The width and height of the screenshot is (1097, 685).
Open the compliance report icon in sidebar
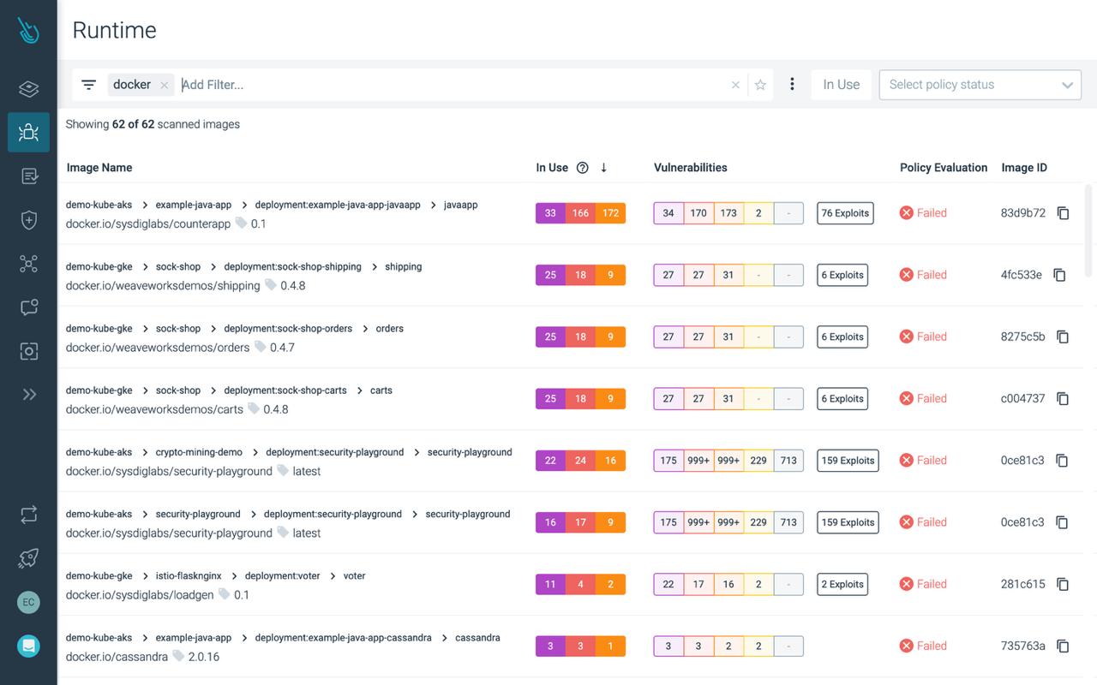(x=28, y=176)
